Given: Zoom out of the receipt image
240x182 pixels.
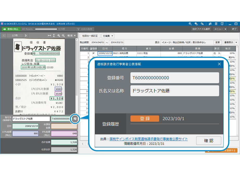Looking at the screenshot, I should [x=63, y=36].
